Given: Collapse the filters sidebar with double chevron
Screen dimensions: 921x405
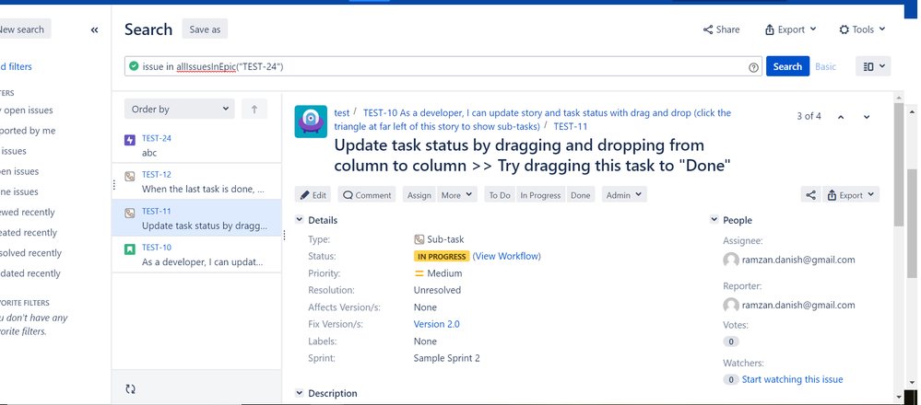Looking at the screenshot, I should 95,29.
